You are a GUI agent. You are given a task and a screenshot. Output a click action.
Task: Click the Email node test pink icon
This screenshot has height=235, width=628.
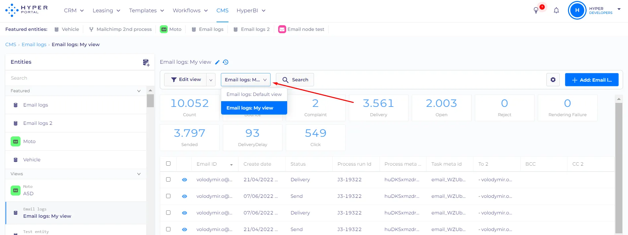click(282, 29)
